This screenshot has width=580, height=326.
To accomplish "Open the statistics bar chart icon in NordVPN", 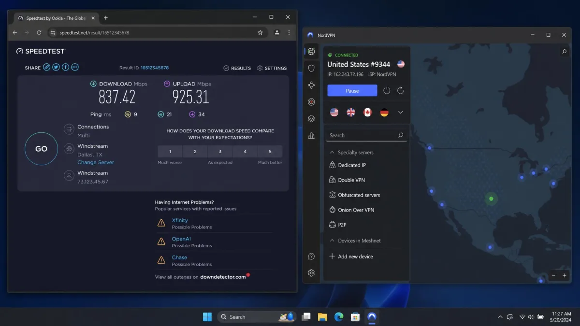I will click(x=311, y=135).
